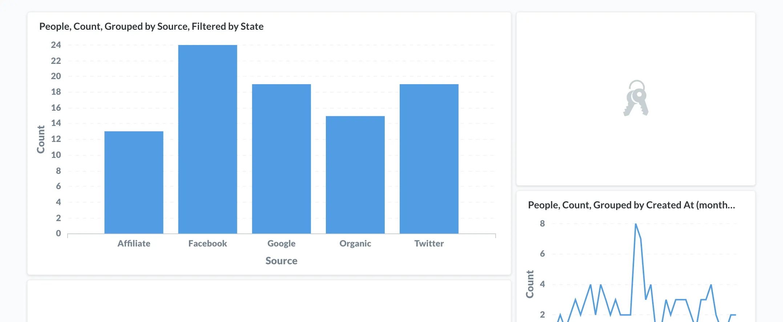Open the People Count by Source card title
Image resolution: width=783 pixels, height=322 pixels.
[151, 27]
